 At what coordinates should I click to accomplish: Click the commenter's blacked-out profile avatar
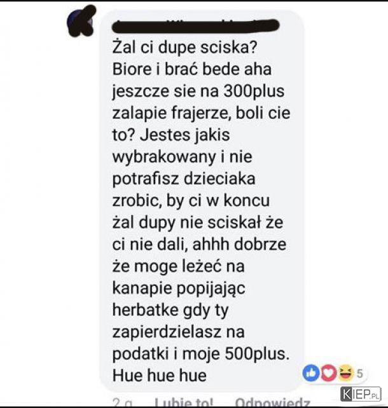tap(81, 22)
